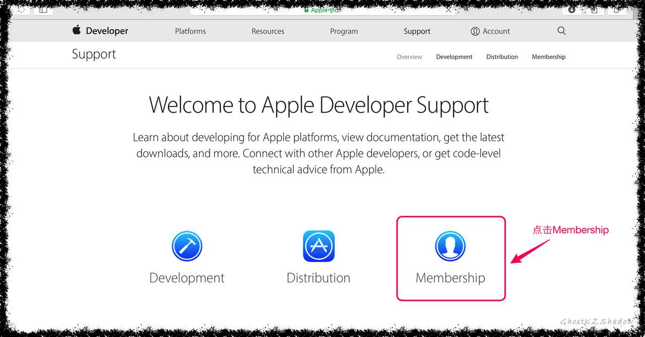
Task: Switch to the Membership sub-navigation tab
Action: pos(549,57)
